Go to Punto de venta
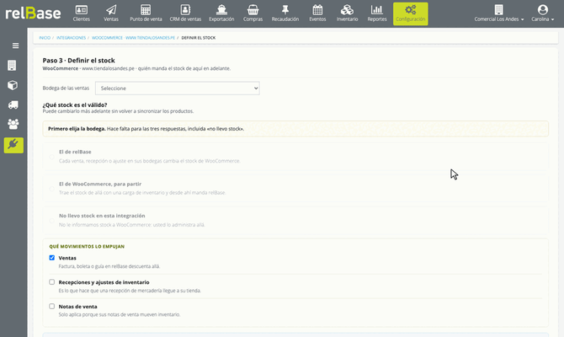This screenshot has height=337, width=564. (x=146, y=13)
